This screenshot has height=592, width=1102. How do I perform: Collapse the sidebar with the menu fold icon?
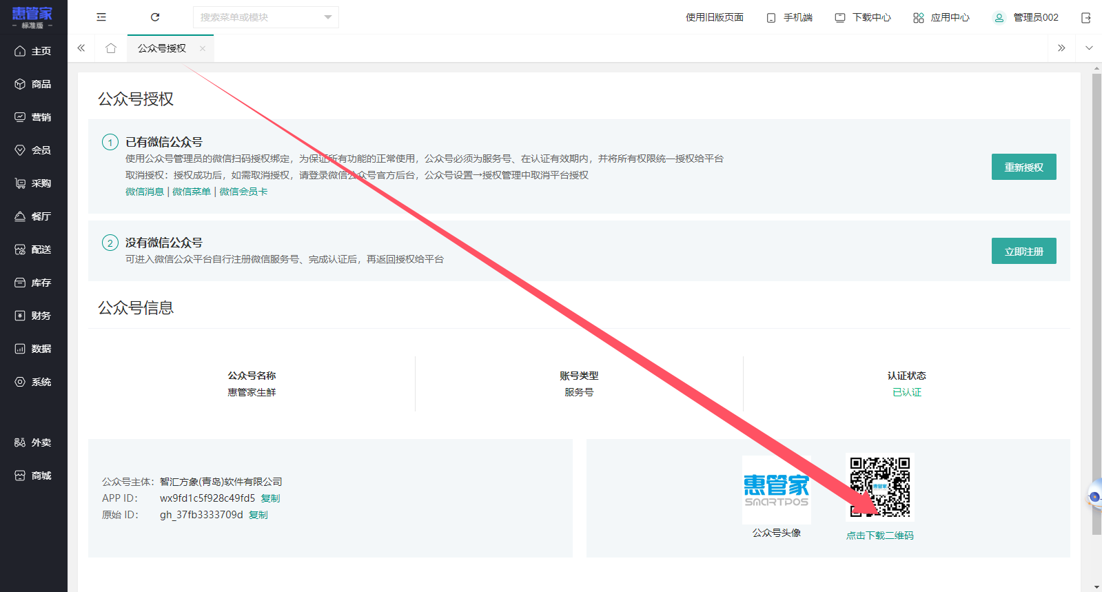(x=101, y=17)
